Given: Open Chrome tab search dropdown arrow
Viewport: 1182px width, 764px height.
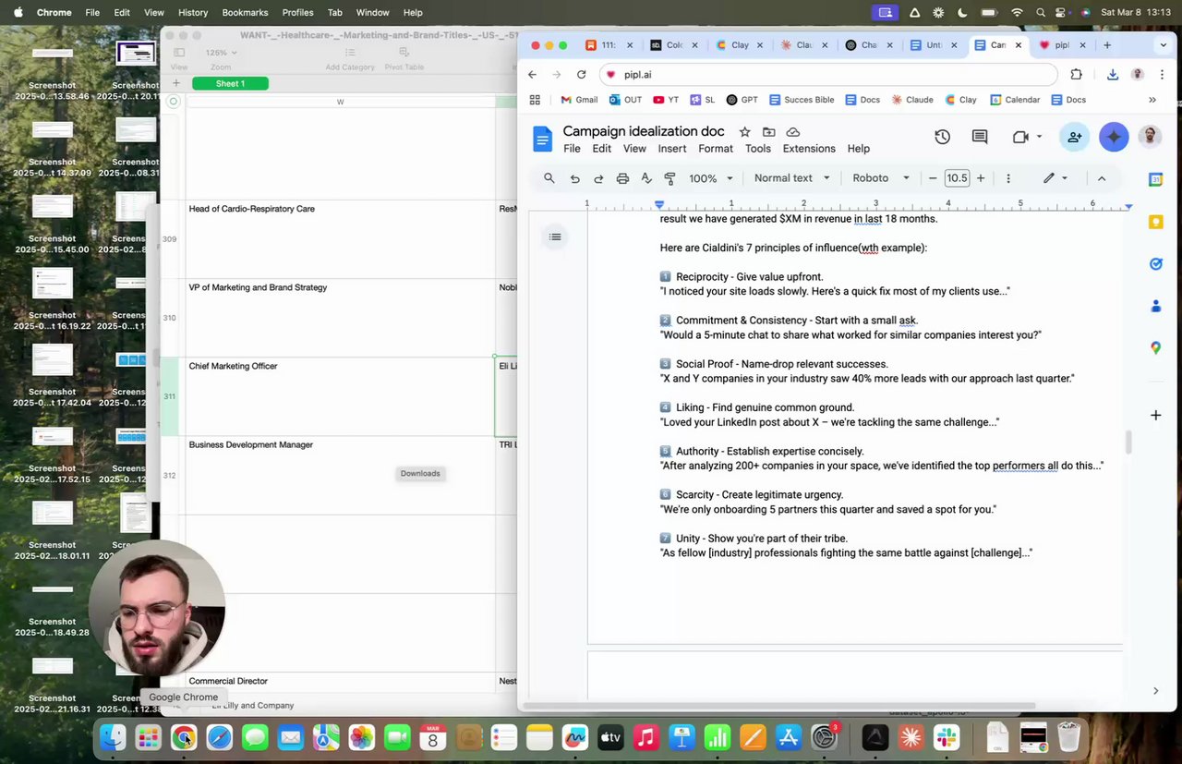Looking at the screenshot, I should [1163, 45].
